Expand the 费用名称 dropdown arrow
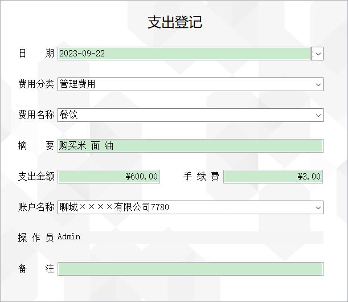The width and height of the screenshot is (348, 302). point(318,115)
